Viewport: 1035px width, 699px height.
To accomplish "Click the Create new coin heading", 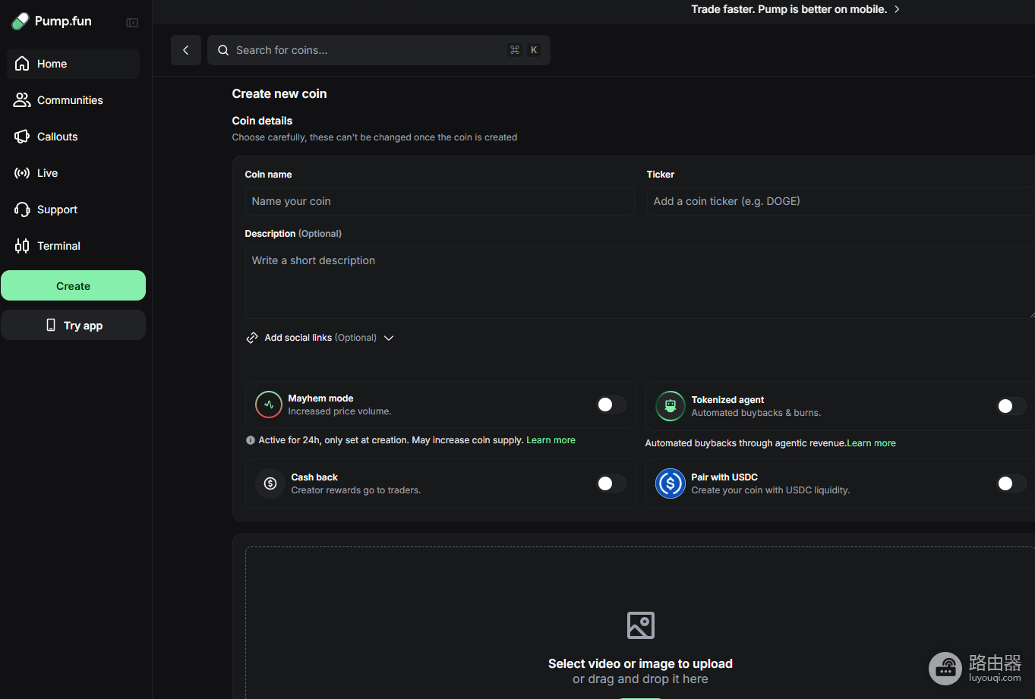I will [x=279, y=94].
